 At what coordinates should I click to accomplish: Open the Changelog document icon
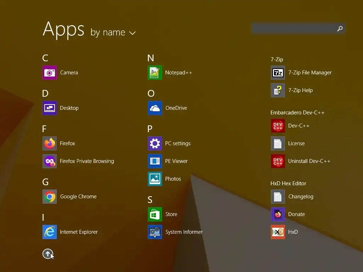(x=278, y=197)
